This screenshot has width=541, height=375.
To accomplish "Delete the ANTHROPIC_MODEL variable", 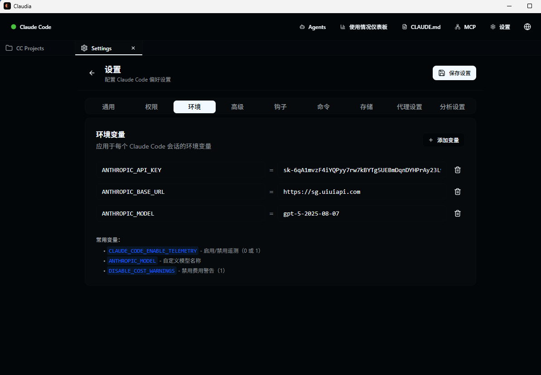I will (x=458, y=213).
